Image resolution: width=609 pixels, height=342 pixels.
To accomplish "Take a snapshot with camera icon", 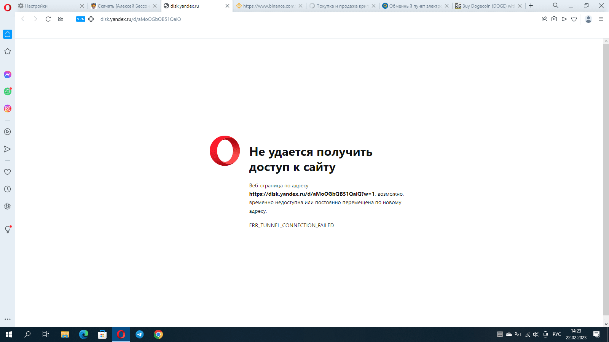I will (x=554, y=19).
